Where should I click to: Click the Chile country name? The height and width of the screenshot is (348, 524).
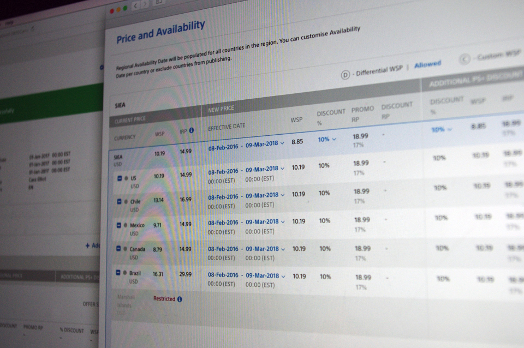pyautogui.click(x=135, y=202)
